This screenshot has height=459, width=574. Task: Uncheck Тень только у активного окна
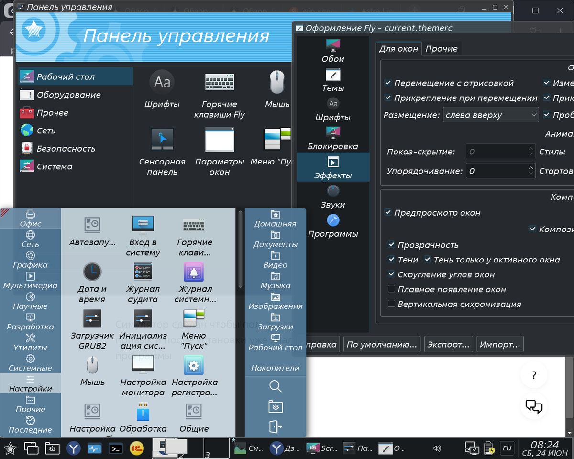coord(428,260)
